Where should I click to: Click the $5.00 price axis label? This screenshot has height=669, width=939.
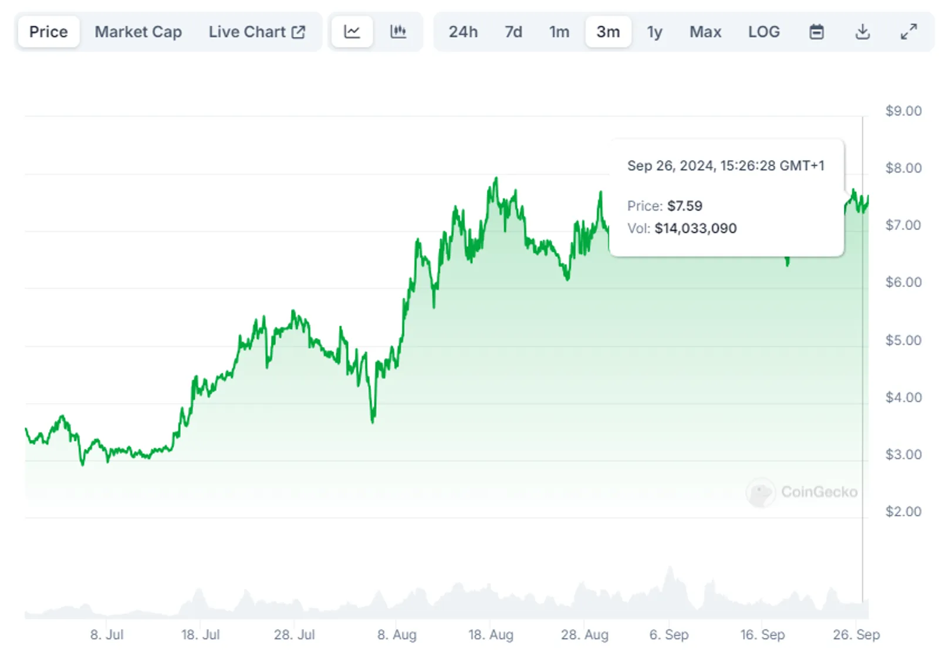[904, 340]
